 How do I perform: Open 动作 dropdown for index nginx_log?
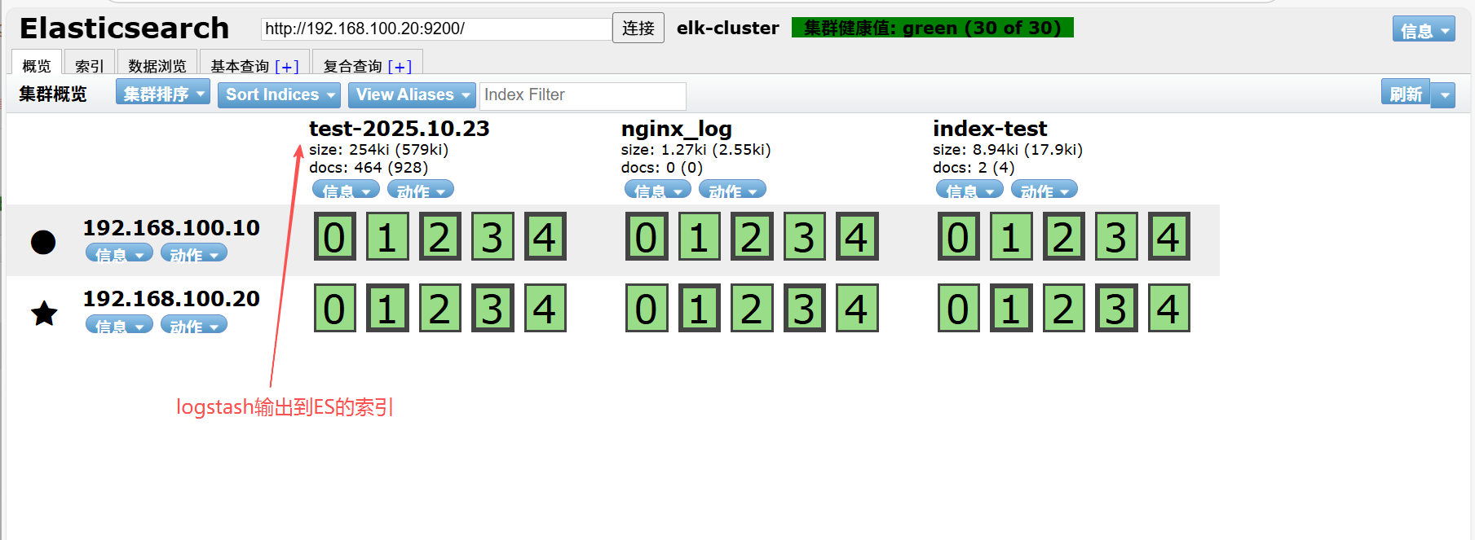[x=733, y=190]
